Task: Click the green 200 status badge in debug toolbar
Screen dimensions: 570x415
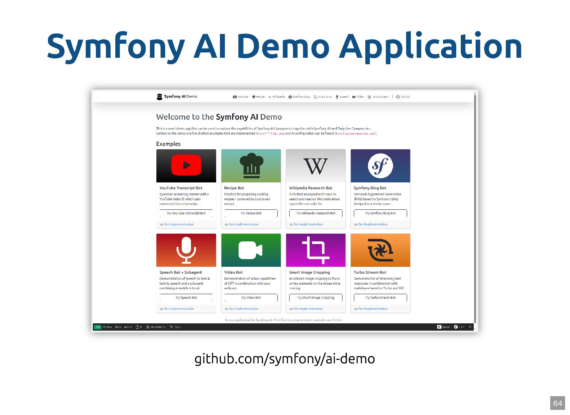Action: click(x=97, y=327)
